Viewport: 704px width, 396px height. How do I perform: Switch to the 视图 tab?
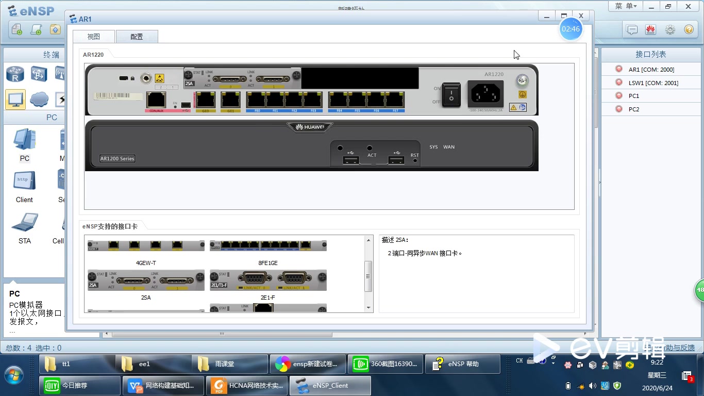[x=93, y=37]
